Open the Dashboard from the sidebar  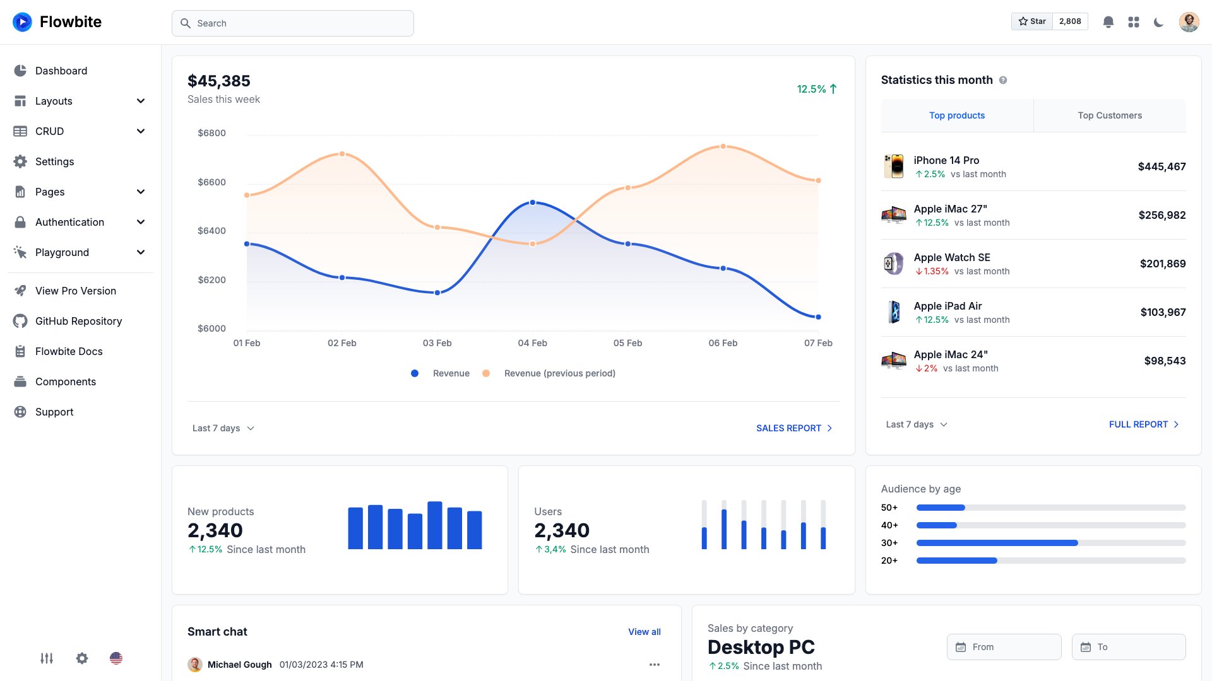(61, 71)
